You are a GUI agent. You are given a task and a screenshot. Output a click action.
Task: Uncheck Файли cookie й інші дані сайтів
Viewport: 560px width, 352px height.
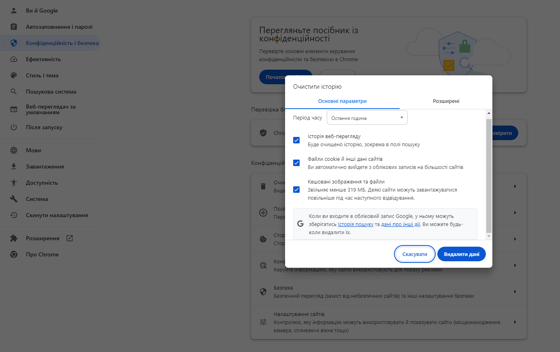[x=296, y=162]
